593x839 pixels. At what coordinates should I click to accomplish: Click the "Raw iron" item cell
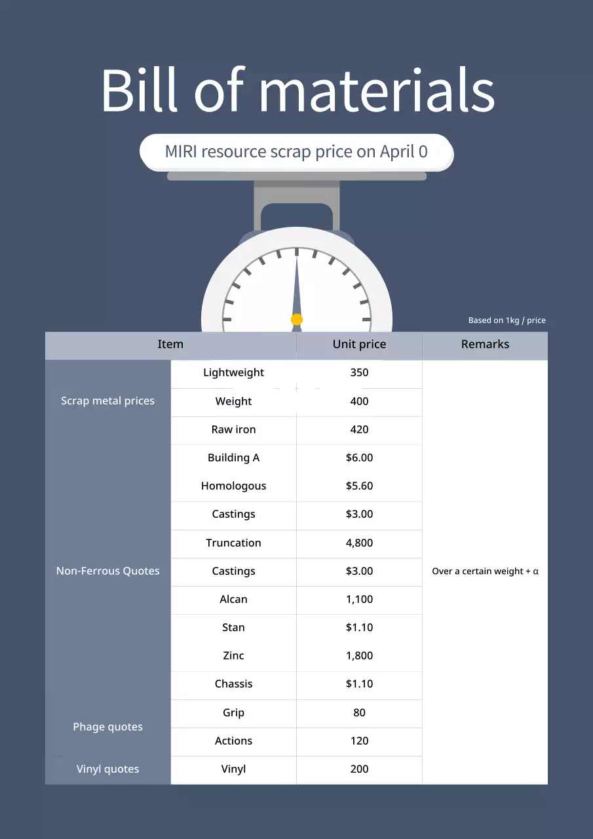233,430
